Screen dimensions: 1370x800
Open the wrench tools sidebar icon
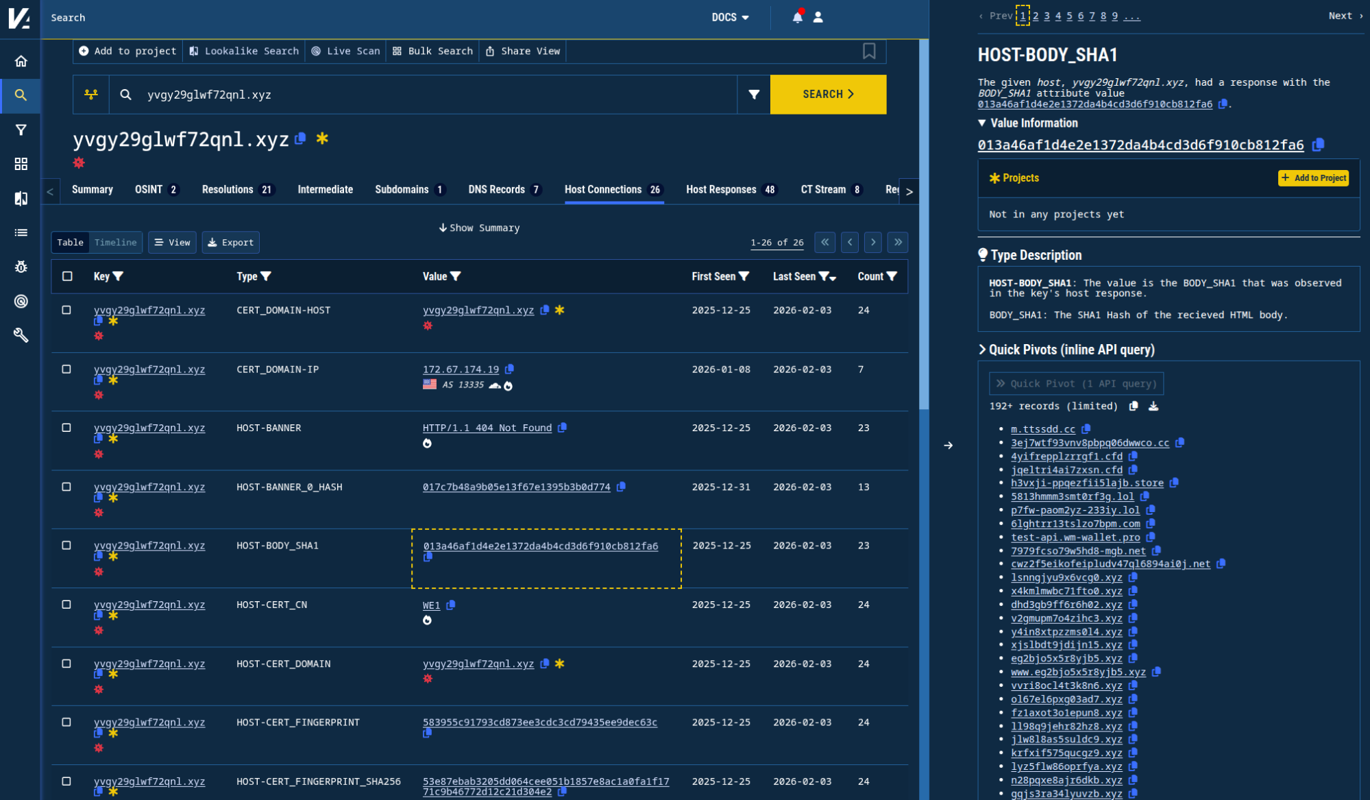(x=21, y=335)
